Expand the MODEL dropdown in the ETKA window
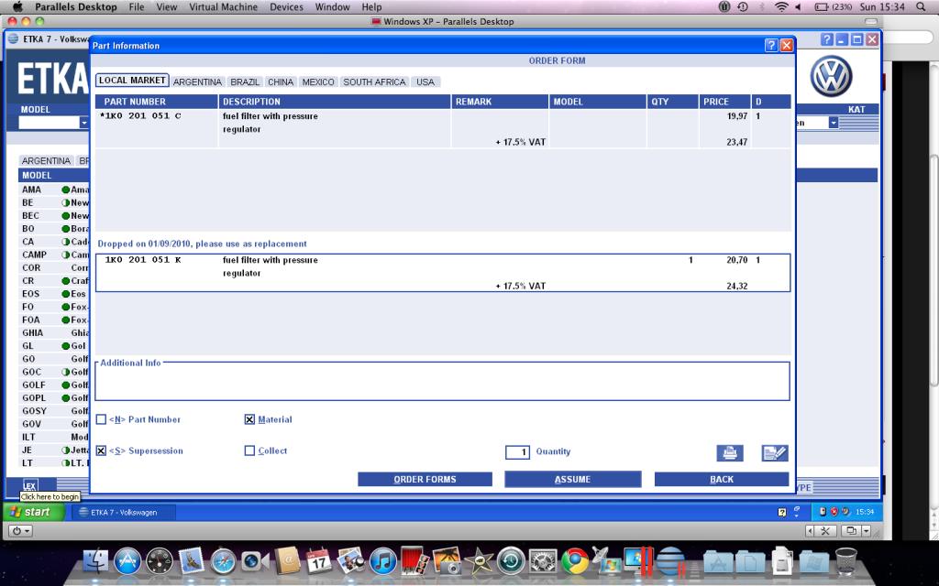The height and width of the screenshot is (586, 939). pos(83,123)
